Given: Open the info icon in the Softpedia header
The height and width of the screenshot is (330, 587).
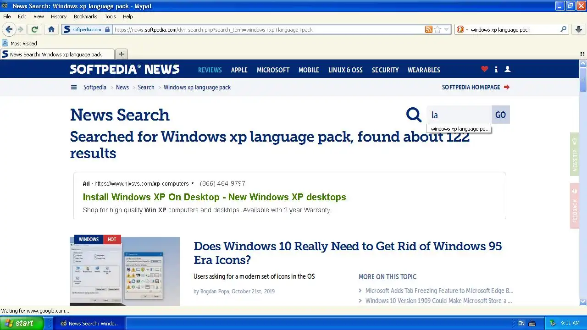Looking at the screenshot, I should pos(496,69).
